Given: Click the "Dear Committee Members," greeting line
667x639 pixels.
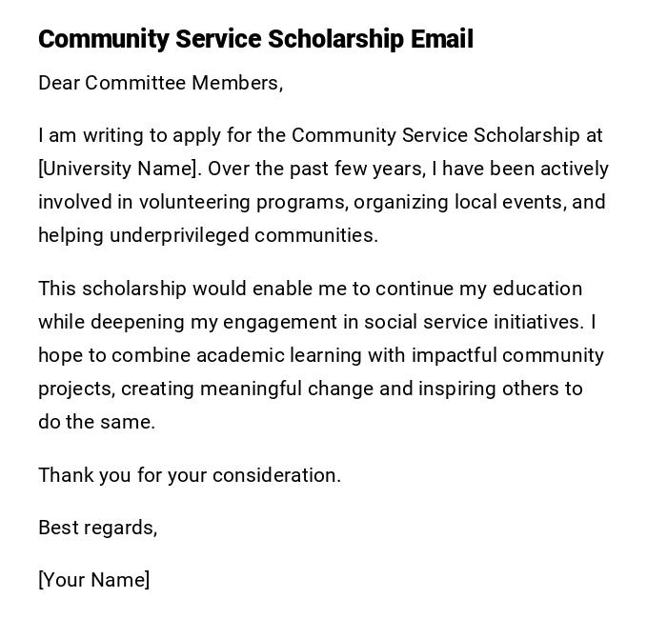Looking at the screenshot, I should tap(160, 84).
